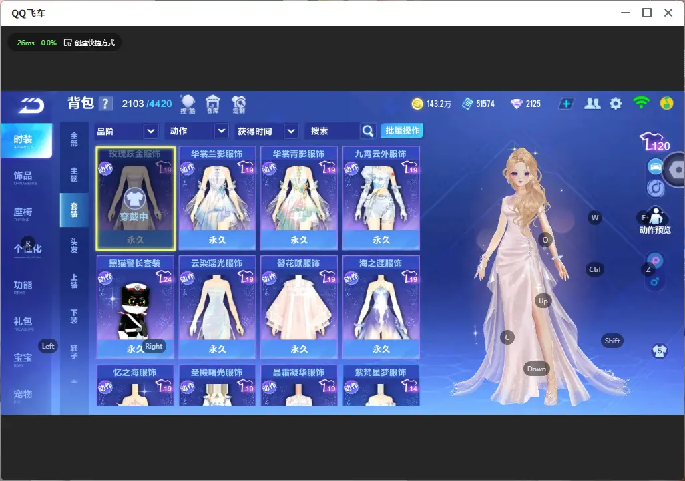Click the plus recharge button
Screen dimensions: 685x481
click(566, 104)
